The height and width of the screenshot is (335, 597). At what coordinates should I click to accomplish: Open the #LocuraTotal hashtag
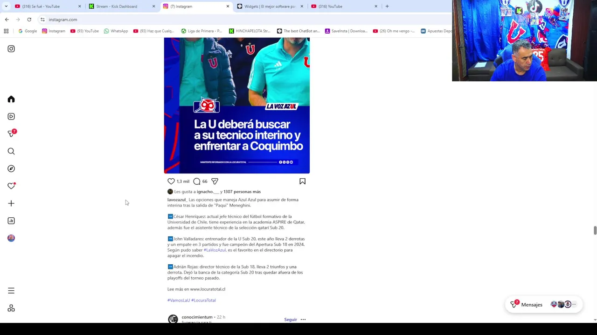pos(203,300)
